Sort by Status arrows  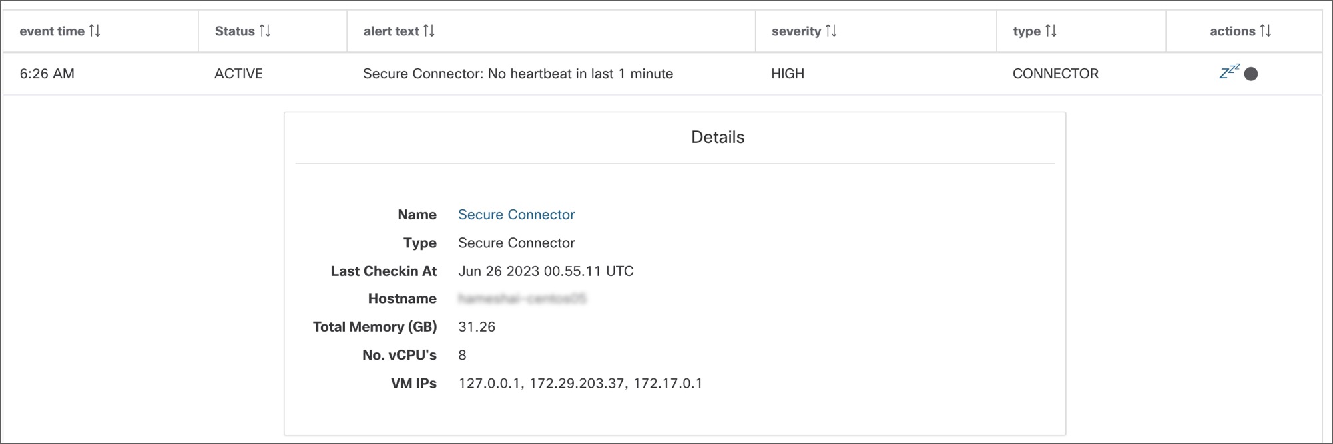(265, 31)
